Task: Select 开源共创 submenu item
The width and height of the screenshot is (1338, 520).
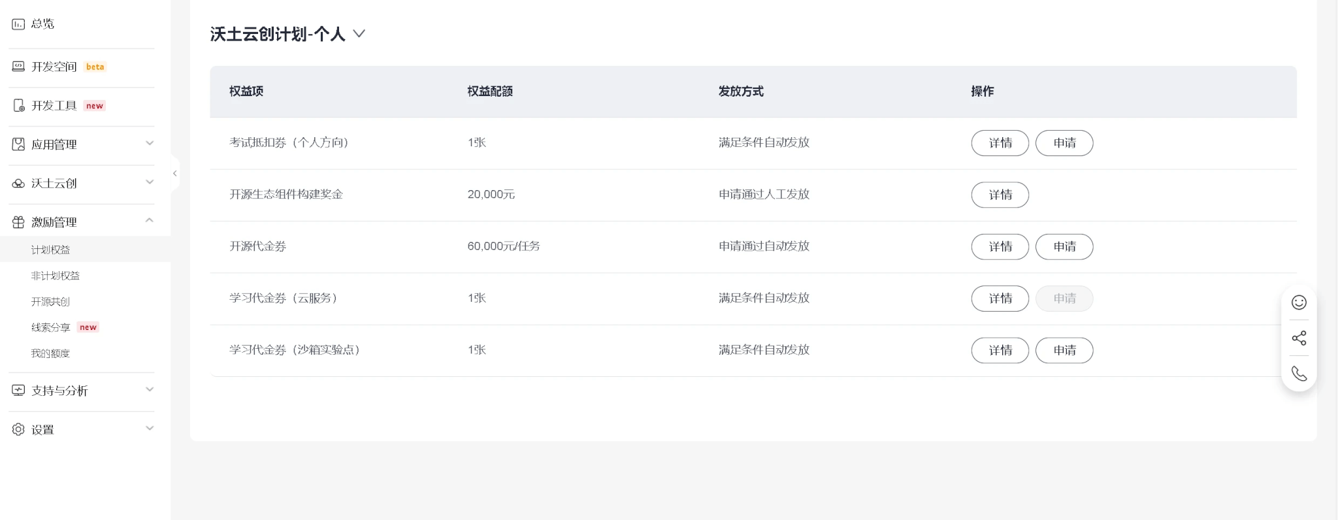Action: tap(50, 302)
